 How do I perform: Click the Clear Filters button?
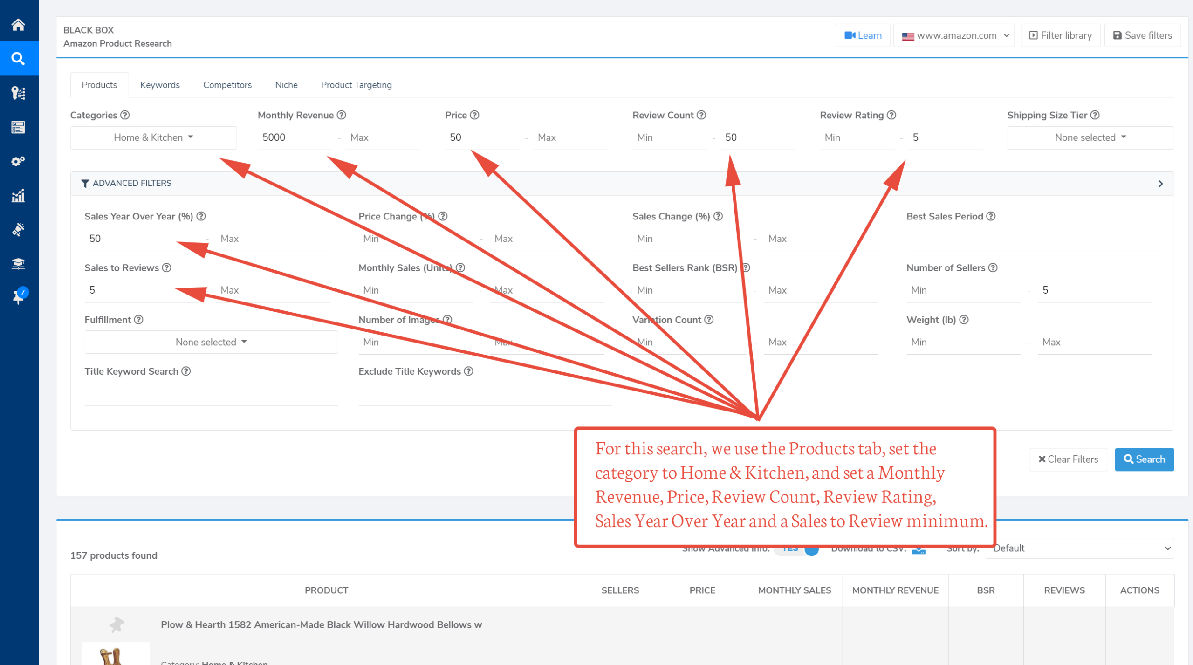[1068, 459]
